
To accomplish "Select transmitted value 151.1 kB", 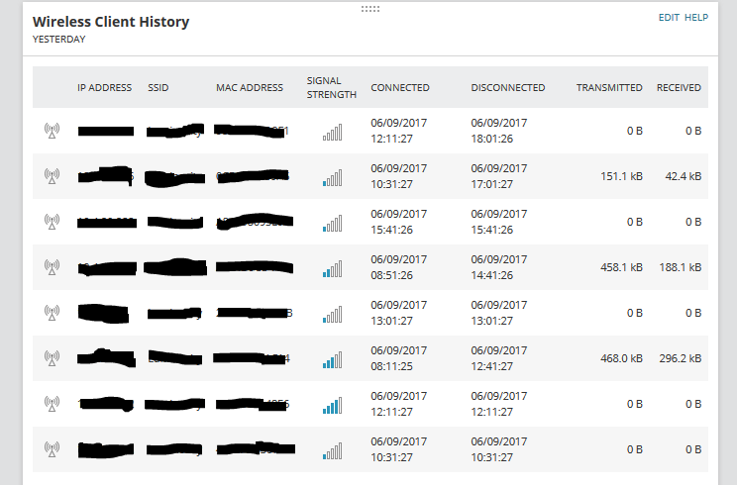I will pos(621,176).
